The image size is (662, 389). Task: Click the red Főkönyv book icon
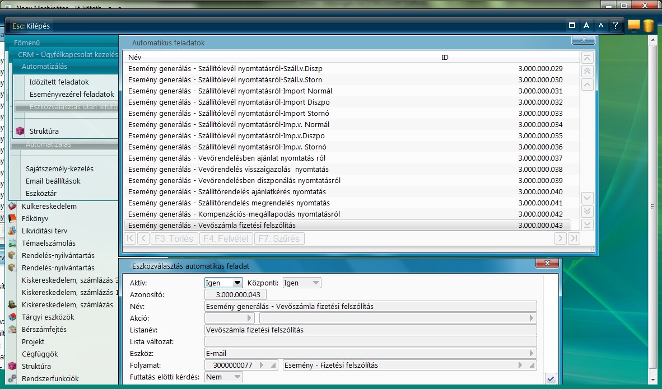coord(12,218)
